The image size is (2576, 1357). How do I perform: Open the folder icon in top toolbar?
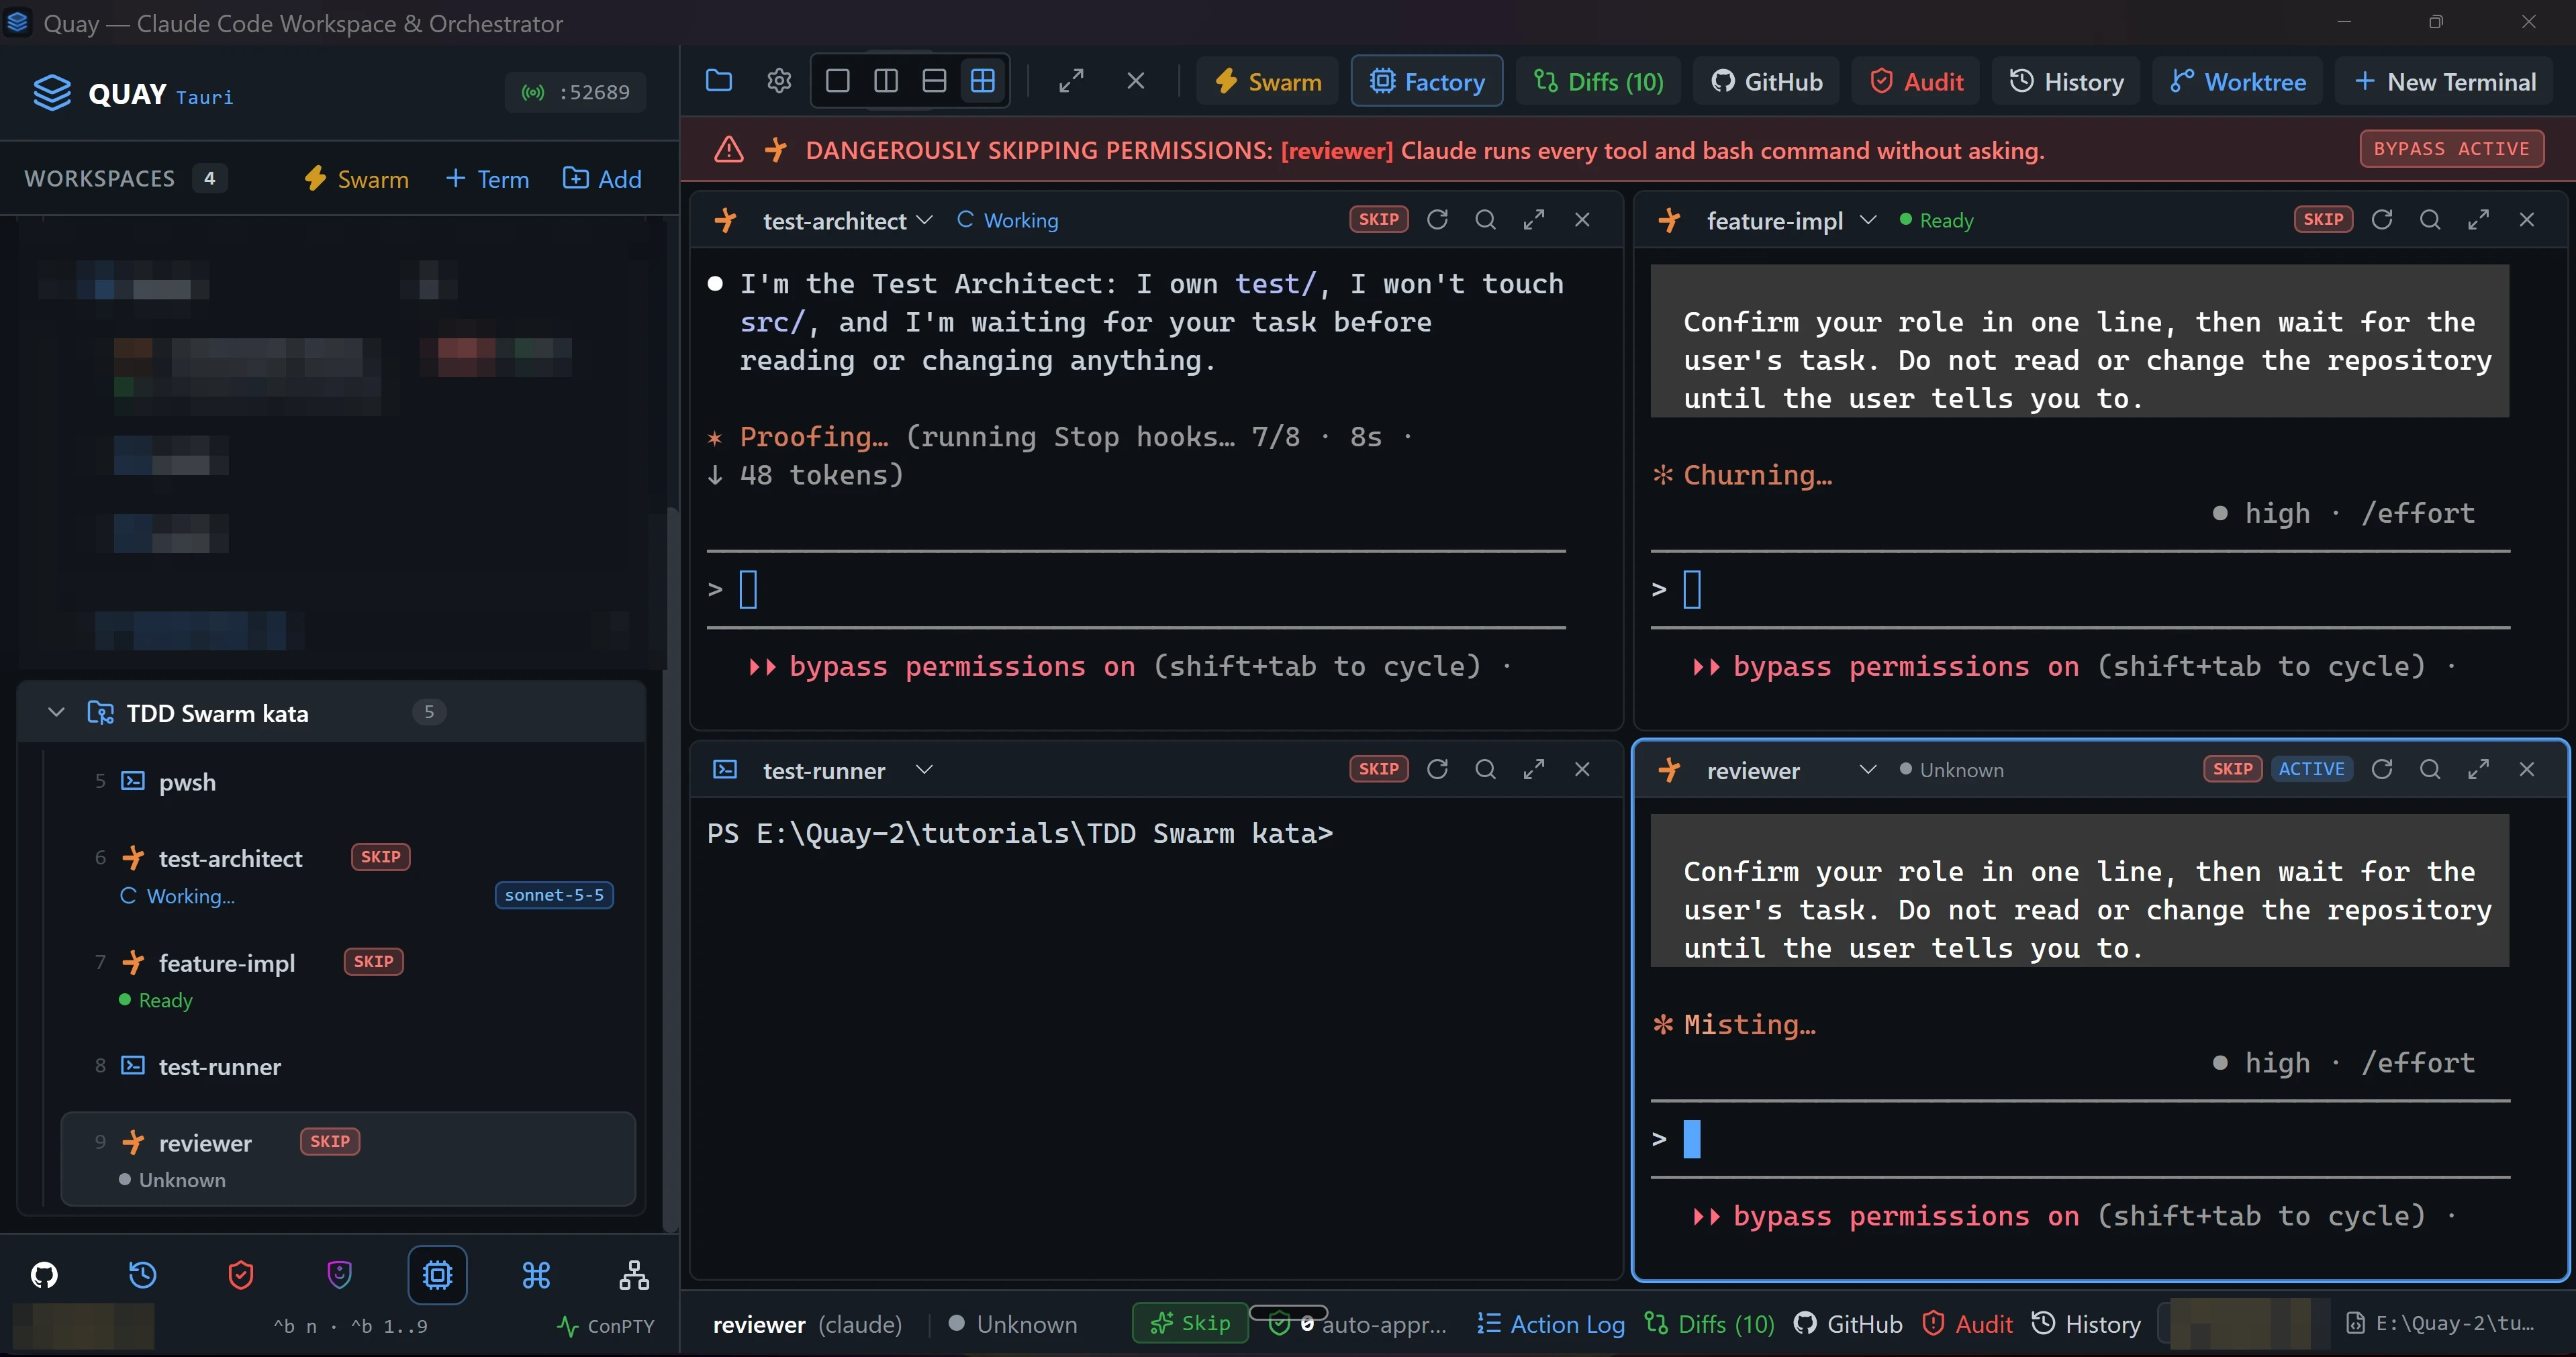(x=719, y=81)
